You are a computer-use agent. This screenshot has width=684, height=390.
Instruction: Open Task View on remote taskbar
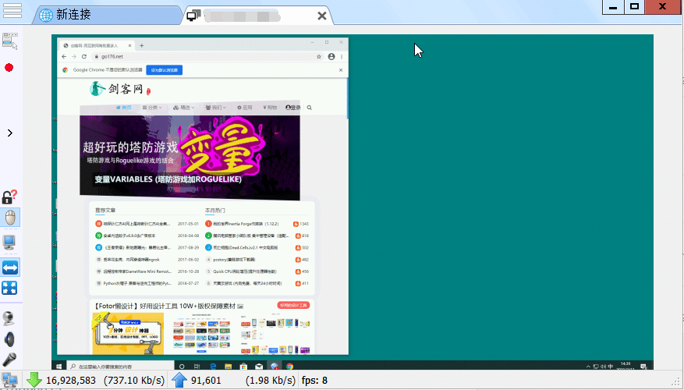(x=197, y=367)
